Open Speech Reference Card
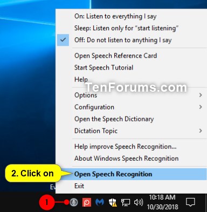 click(131, 56)
